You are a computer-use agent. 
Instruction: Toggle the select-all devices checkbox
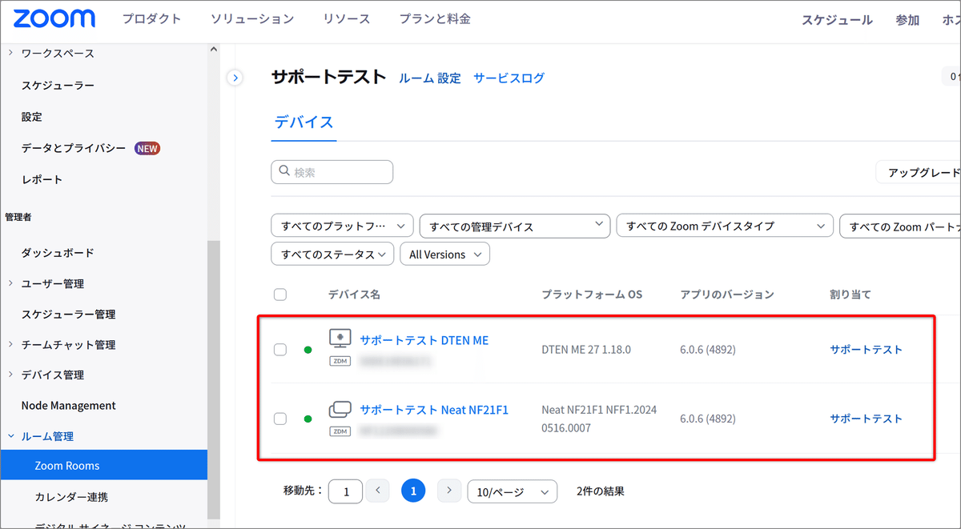point(280,295)
